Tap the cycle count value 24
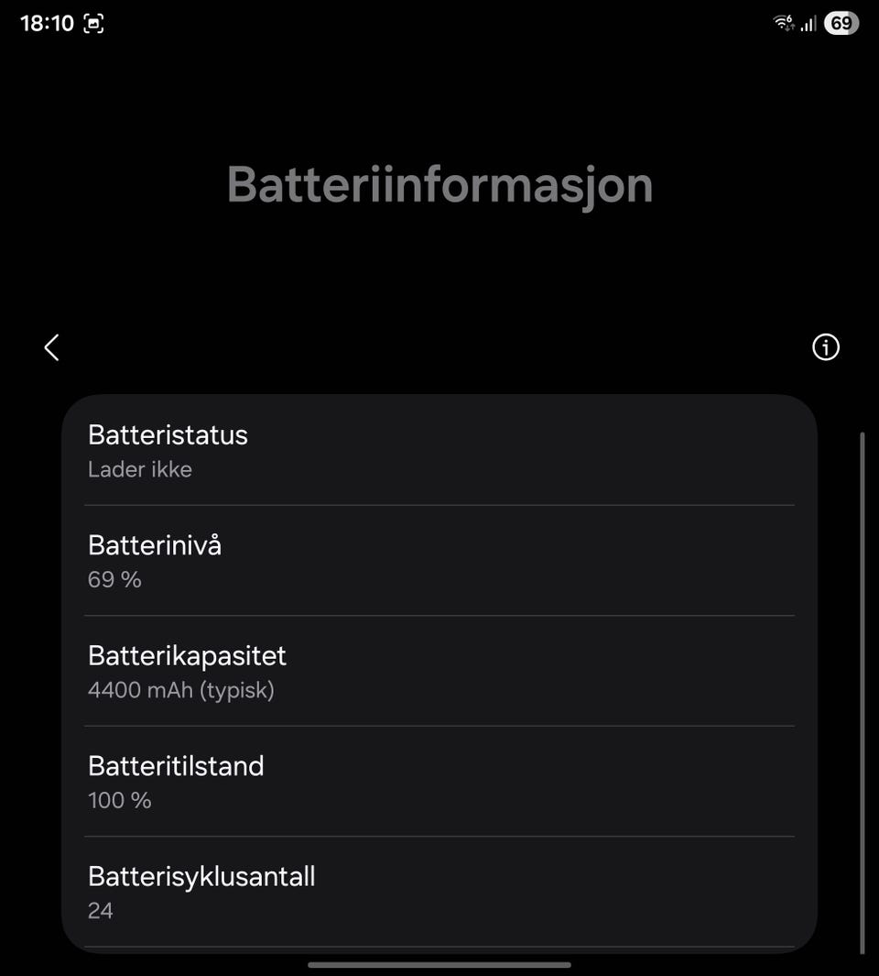 [101, 910]
